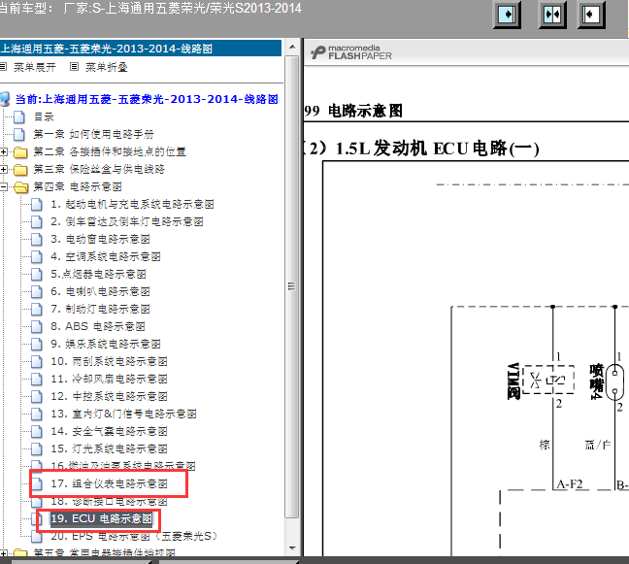Click the expand-right panel arrow button
The height and width of the screenshot is (564, 629).
(x=507, y=15)
